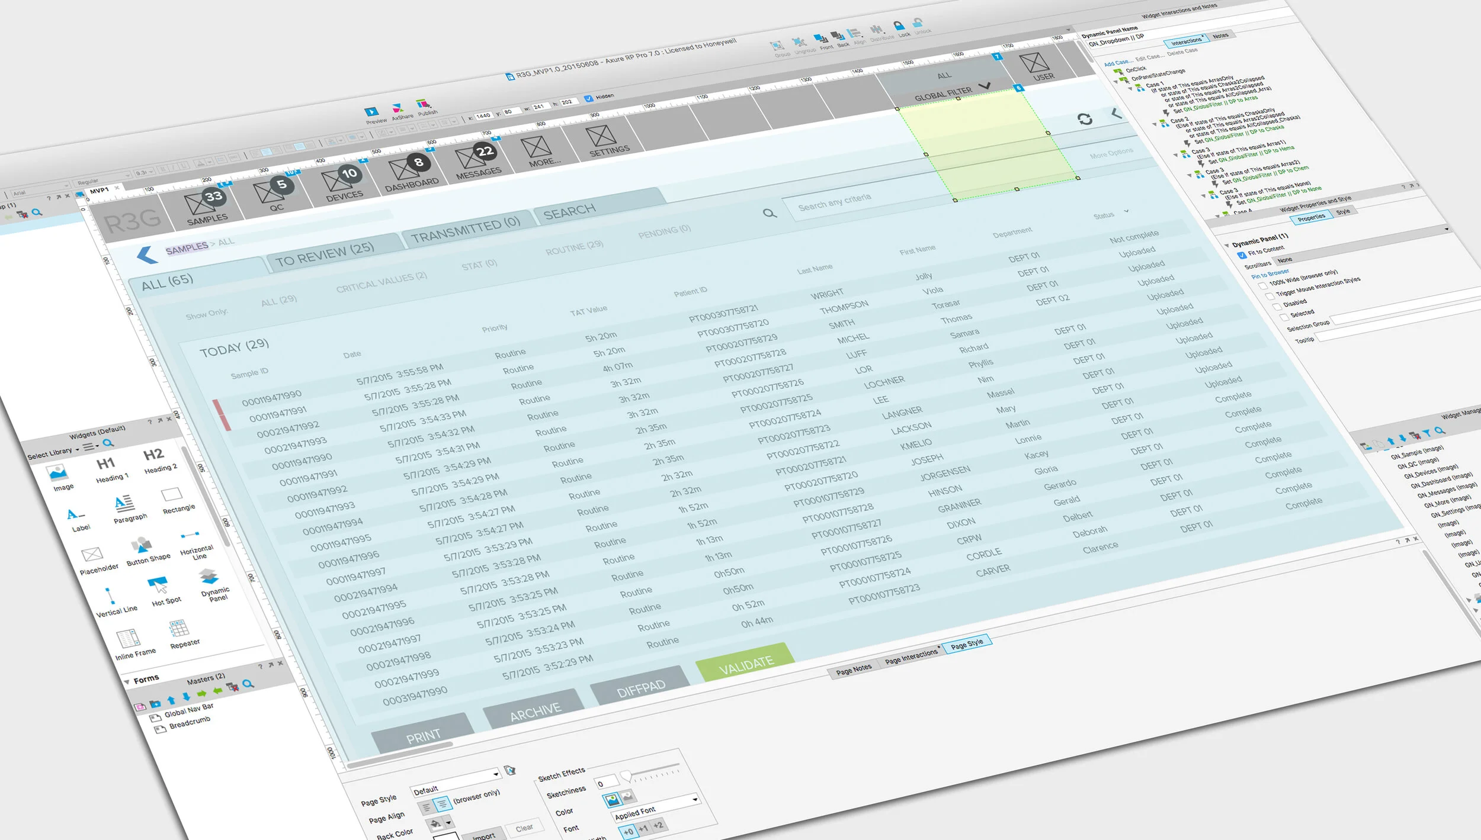
Task: Open the Select Library dropdown
Action: click(53, 453)
